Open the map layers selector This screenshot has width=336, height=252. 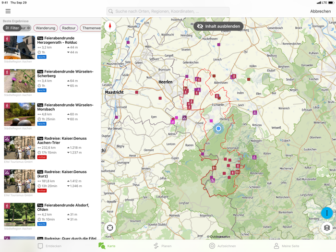tap(327, 228)
